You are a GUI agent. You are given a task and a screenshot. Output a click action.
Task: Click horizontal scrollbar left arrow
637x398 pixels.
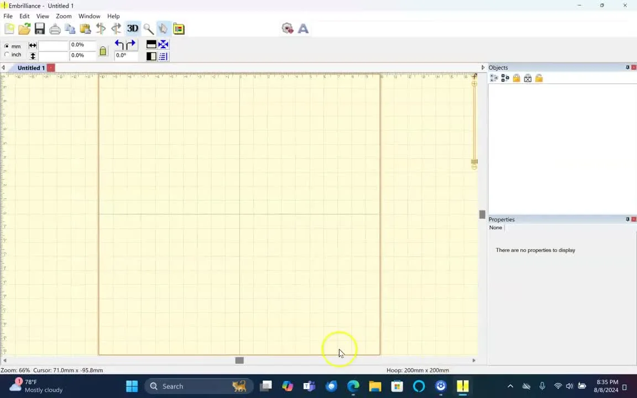5,360
